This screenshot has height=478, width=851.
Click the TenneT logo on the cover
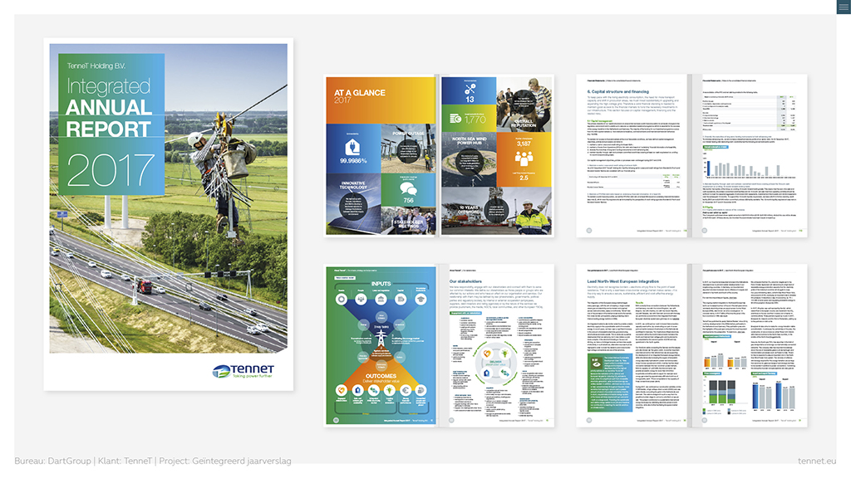tap(243, 371)
